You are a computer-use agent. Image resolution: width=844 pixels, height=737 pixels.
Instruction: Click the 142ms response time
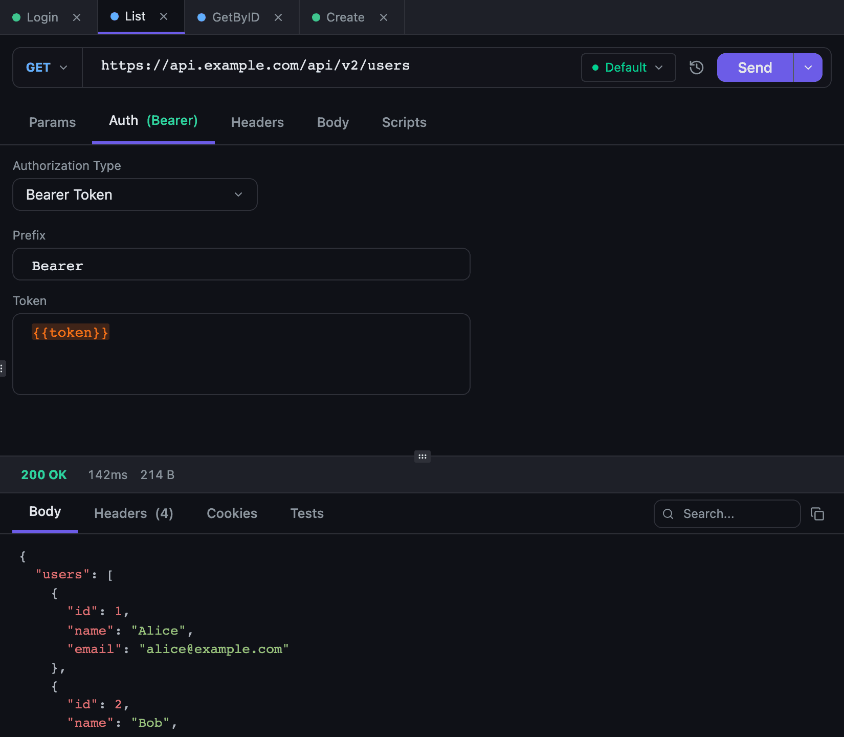(108, 475)
